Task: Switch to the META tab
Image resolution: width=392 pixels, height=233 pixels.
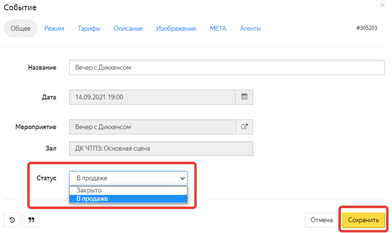Action: coord(218,29)
